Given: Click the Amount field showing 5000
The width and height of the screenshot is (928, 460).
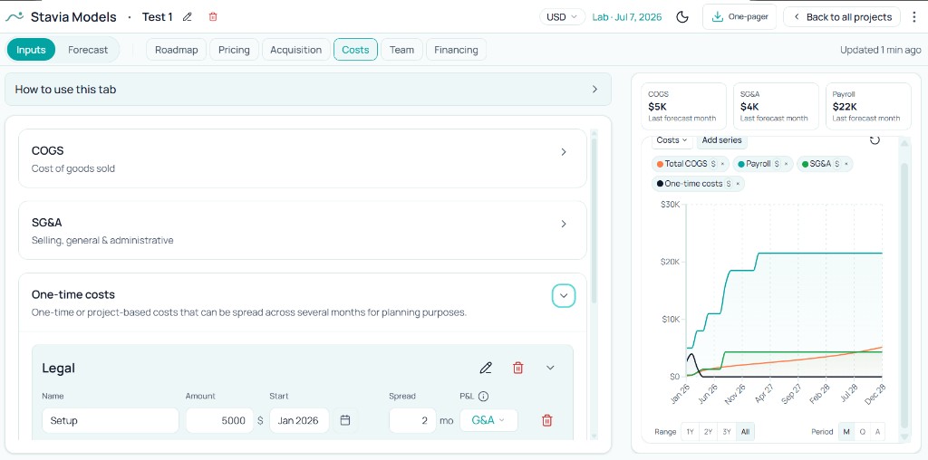Looking at the screenshot, I should coord(219,420).
